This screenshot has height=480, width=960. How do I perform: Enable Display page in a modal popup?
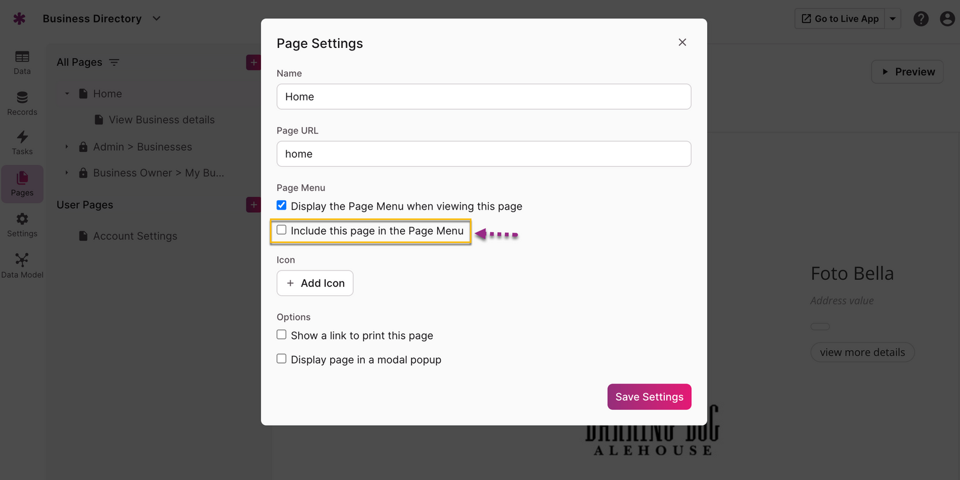pos(282,359)
